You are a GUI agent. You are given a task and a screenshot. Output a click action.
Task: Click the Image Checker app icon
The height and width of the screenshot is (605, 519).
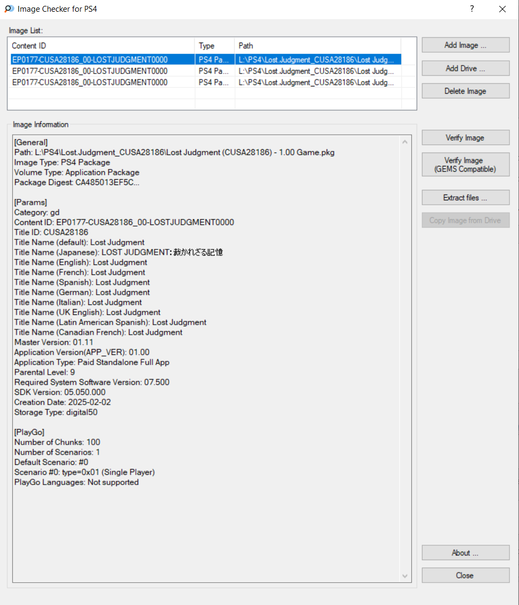pyautogui.click(x=9, y=9)
